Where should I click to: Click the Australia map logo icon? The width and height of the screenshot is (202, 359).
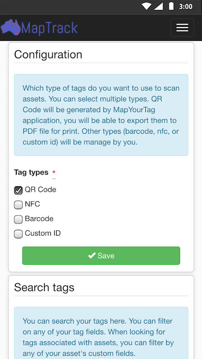click(x=10, y=27)
